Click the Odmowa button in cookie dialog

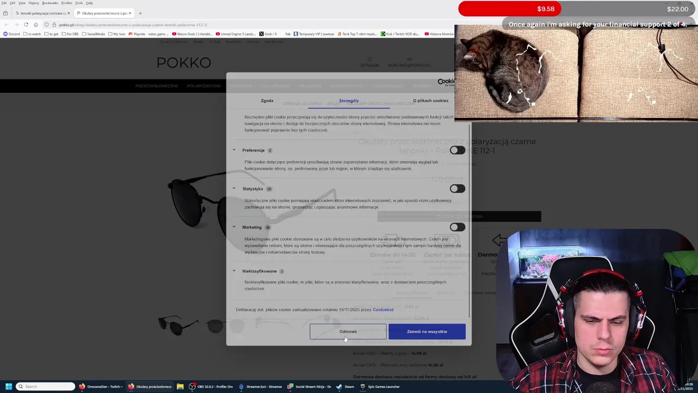click(x=348, y=331)
